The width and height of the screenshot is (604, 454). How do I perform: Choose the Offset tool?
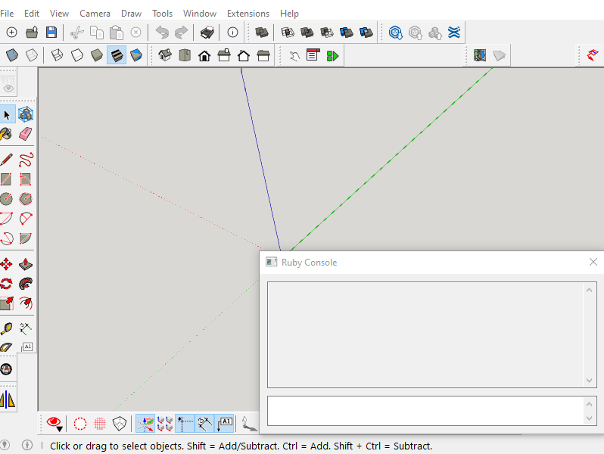pos(26,303)
